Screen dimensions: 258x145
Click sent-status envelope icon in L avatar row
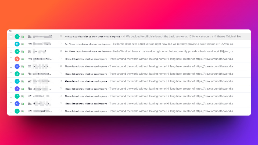click(x=23, y=111)
